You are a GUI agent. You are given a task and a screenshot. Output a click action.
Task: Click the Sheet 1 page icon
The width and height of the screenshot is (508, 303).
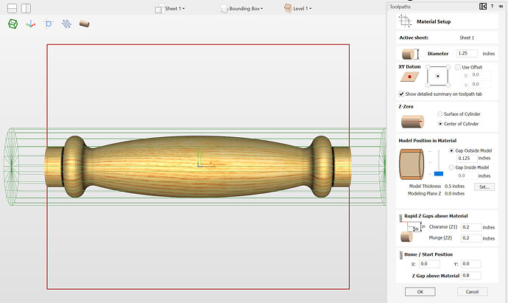point(159,8)
